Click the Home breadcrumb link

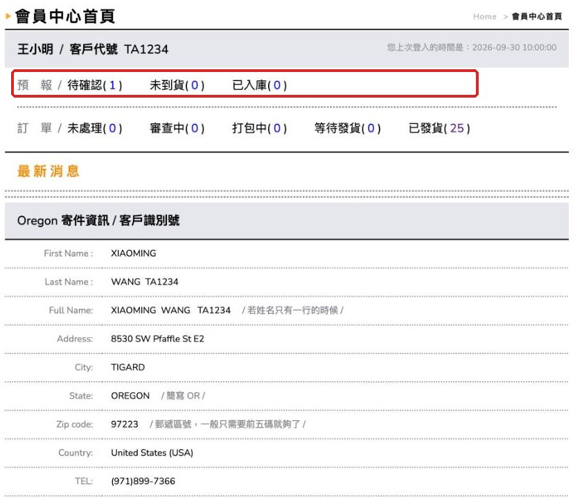[x=484, y=17]
